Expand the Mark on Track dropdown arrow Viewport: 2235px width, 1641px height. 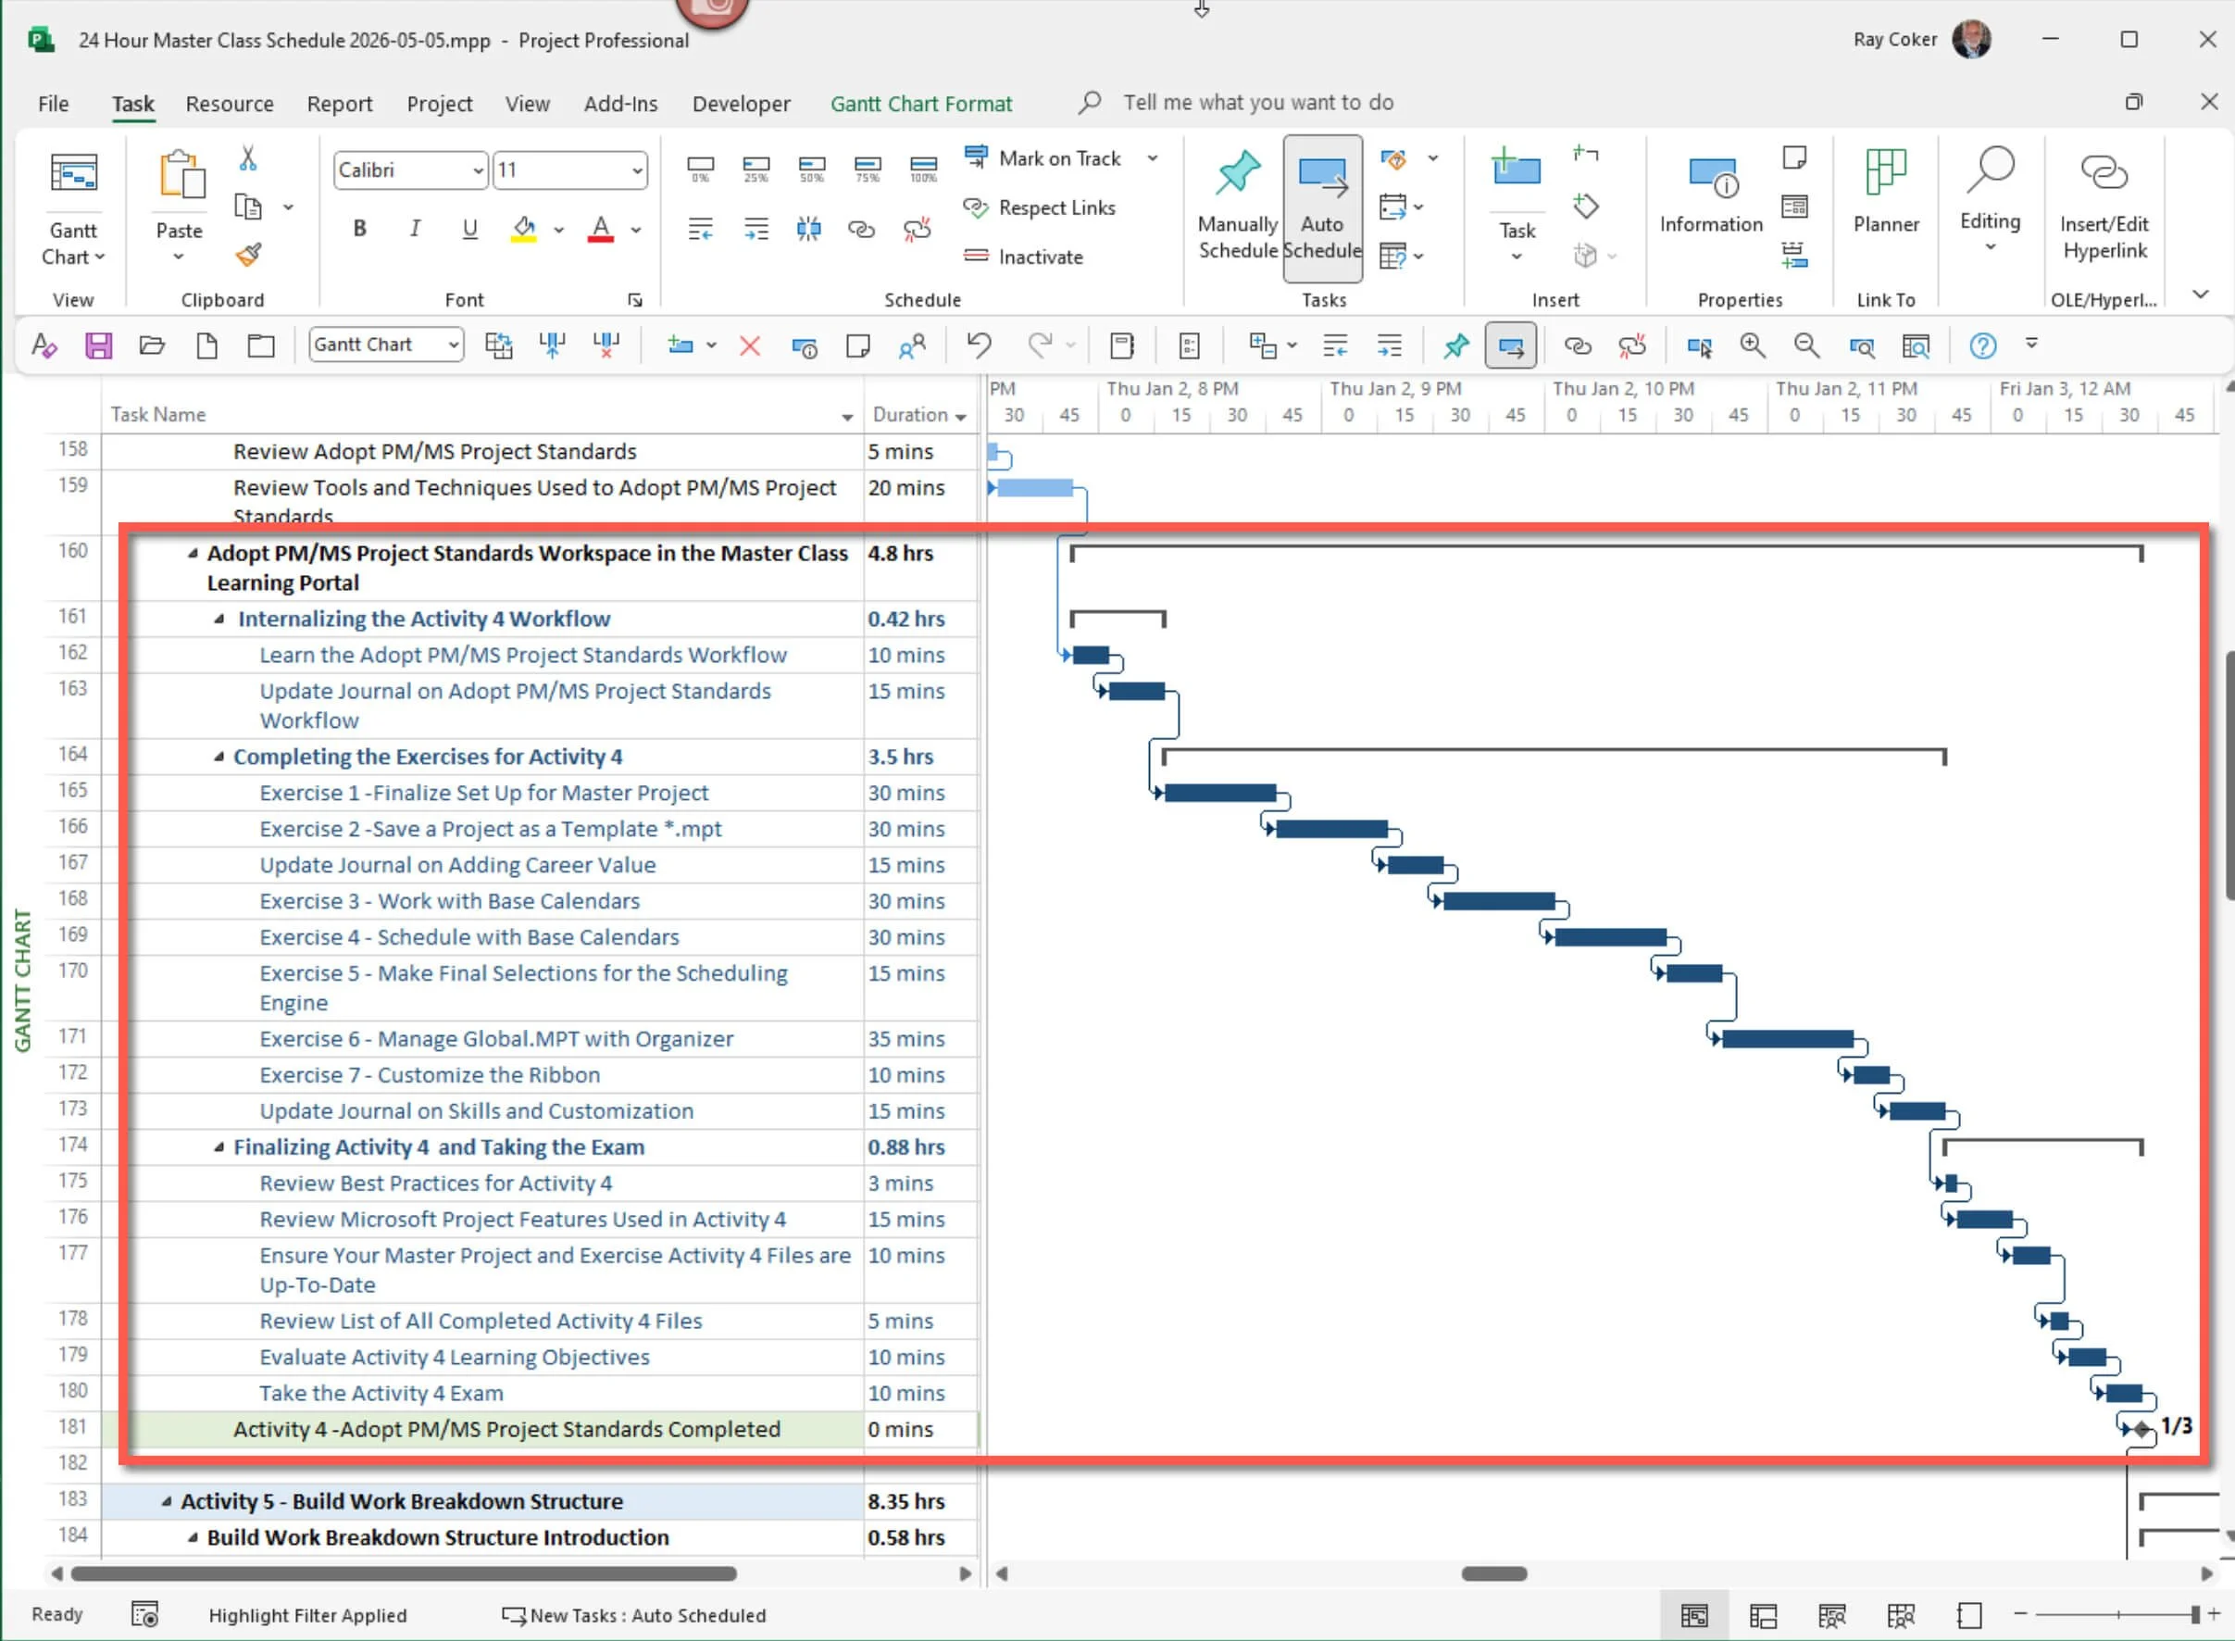pyautogui.click(x=1153, y=158)
